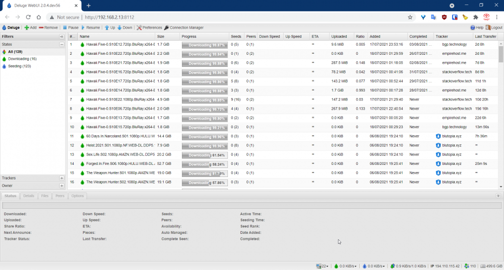Click the Add torrent toolbar button

[x=31, y=28]
